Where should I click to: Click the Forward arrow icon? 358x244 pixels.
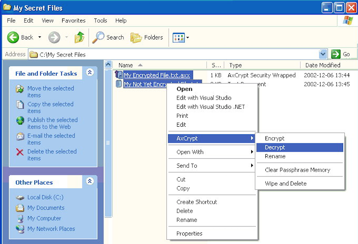(54, 37)
